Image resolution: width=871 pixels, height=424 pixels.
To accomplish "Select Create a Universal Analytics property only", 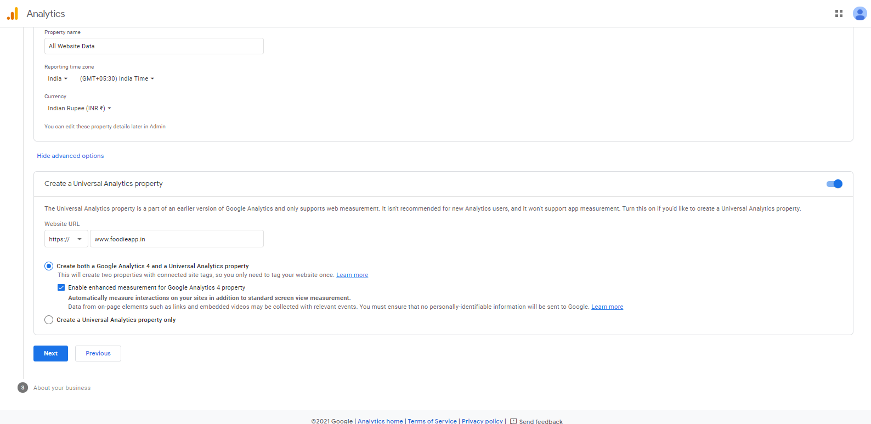I will click(49, 320).
